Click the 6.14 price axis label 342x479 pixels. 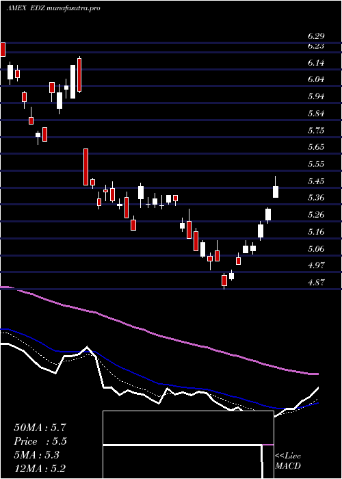316,63
